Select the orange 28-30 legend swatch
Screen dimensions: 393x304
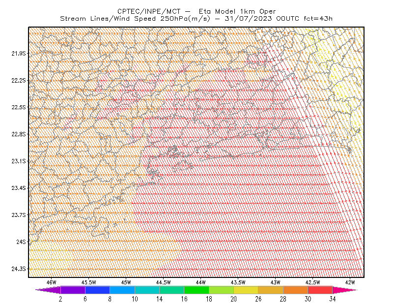click(296, 290)
